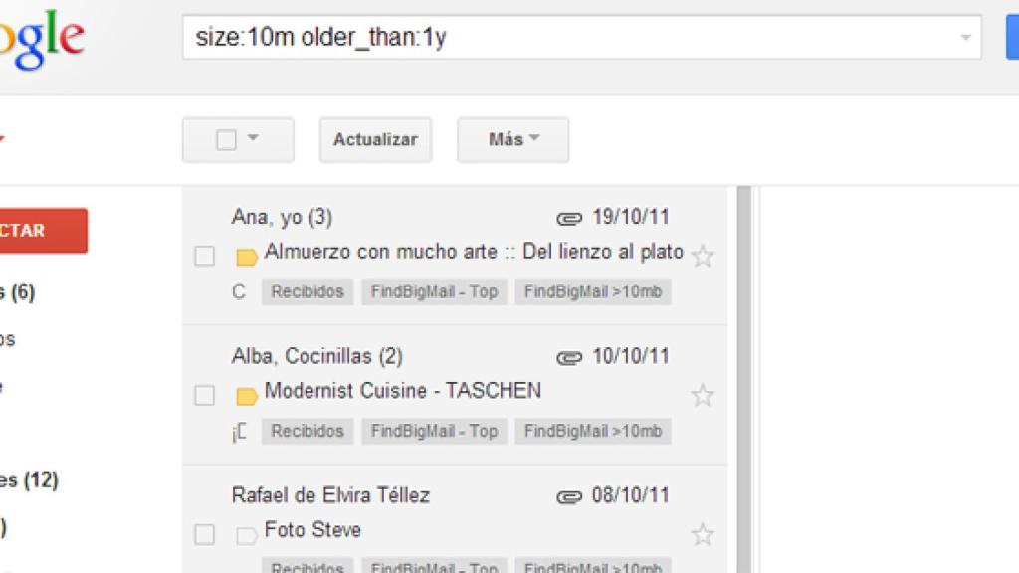Star the Modernist Cuisine - TASCHEN email
The height and width of the screenshot is (573, 1019).
coord(704,395)
